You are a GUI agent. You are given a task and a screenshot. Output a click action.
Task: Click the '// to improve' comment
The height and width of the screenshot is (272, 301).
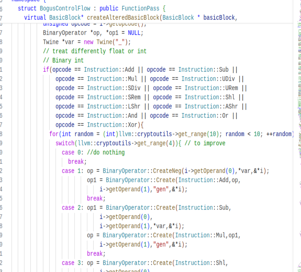click(x=205, y=143)
